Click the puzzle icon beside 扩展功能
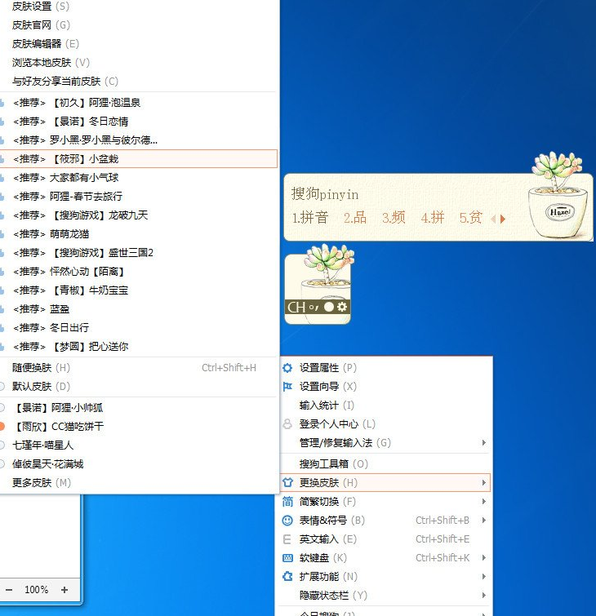This screenshot has width=596, height=616. pyautogui.click(x=287, y=576)
